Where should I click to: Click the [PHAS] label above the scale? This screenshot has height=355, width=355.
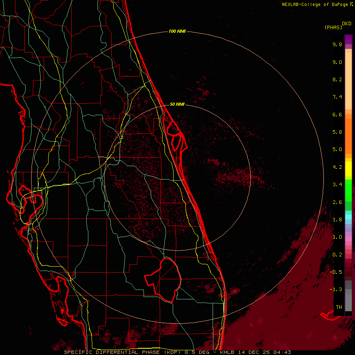pos(333,27)
